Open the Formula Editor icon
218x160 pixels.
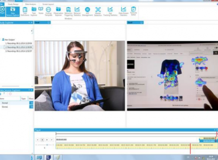(133, 11)
